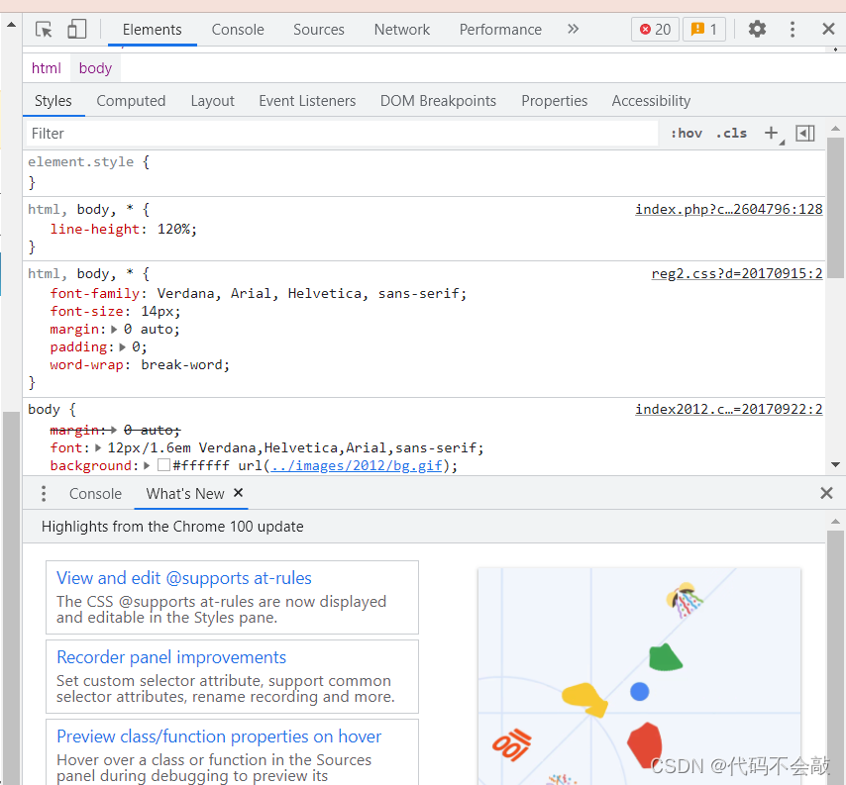Expand the font shorthand triangle

click(x=98, y=448)
